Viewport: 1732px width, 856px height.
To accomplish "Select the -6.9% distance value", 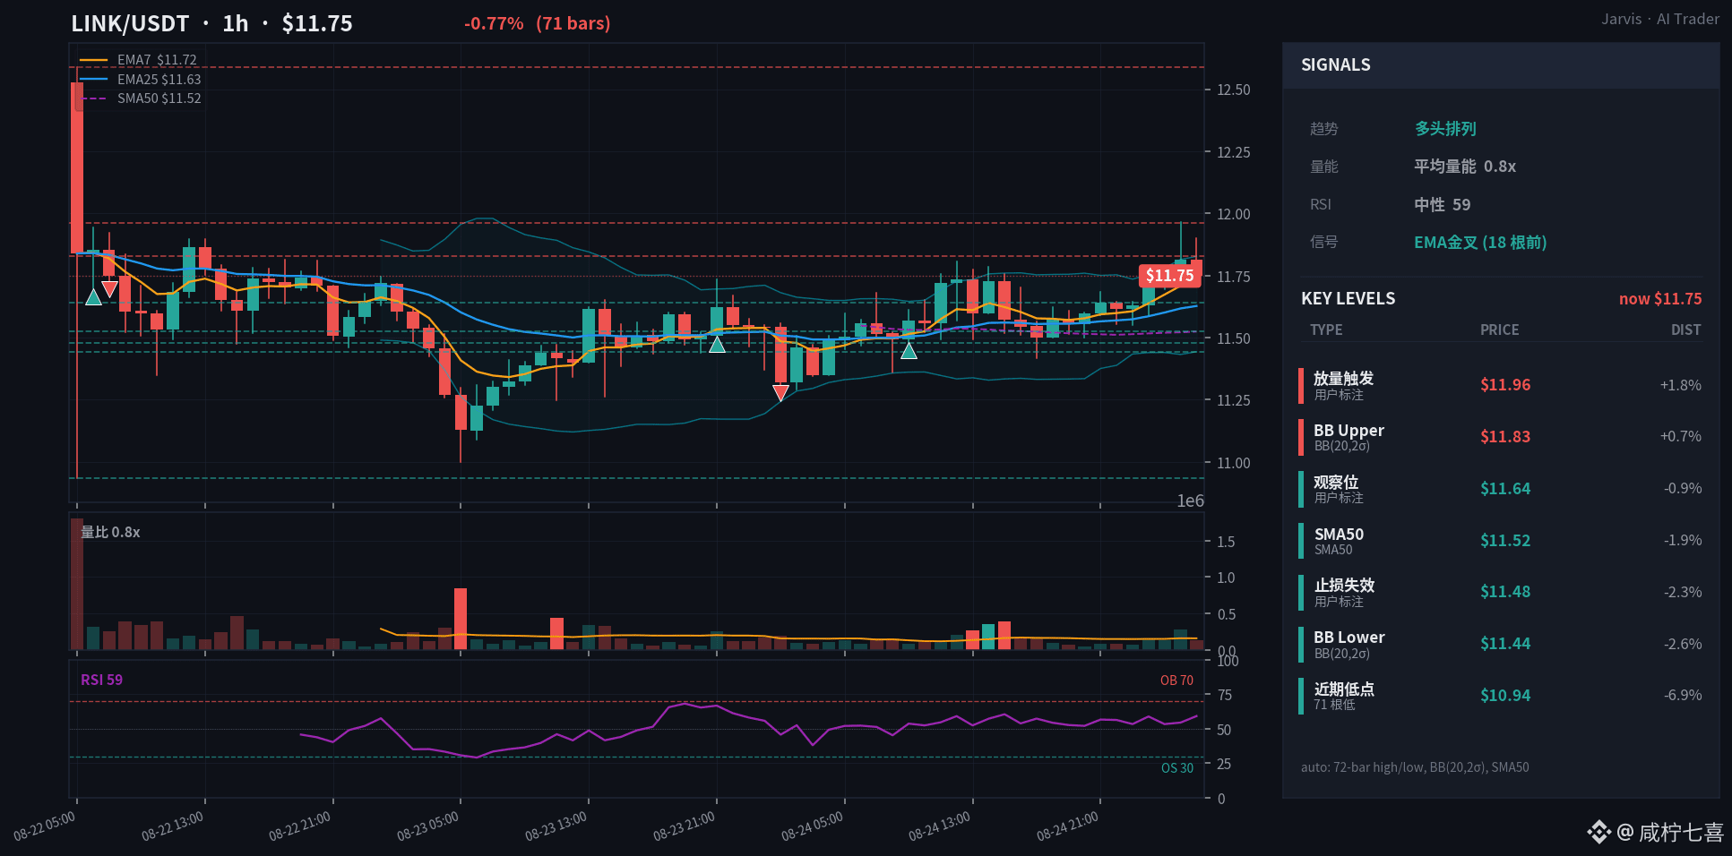I will [x=1683, y=696].
